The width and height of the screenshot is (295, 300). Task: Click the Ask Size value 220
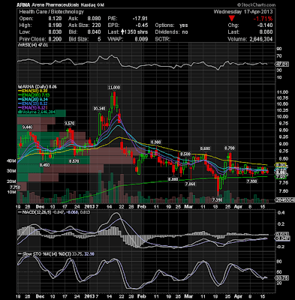coord(96,25)
